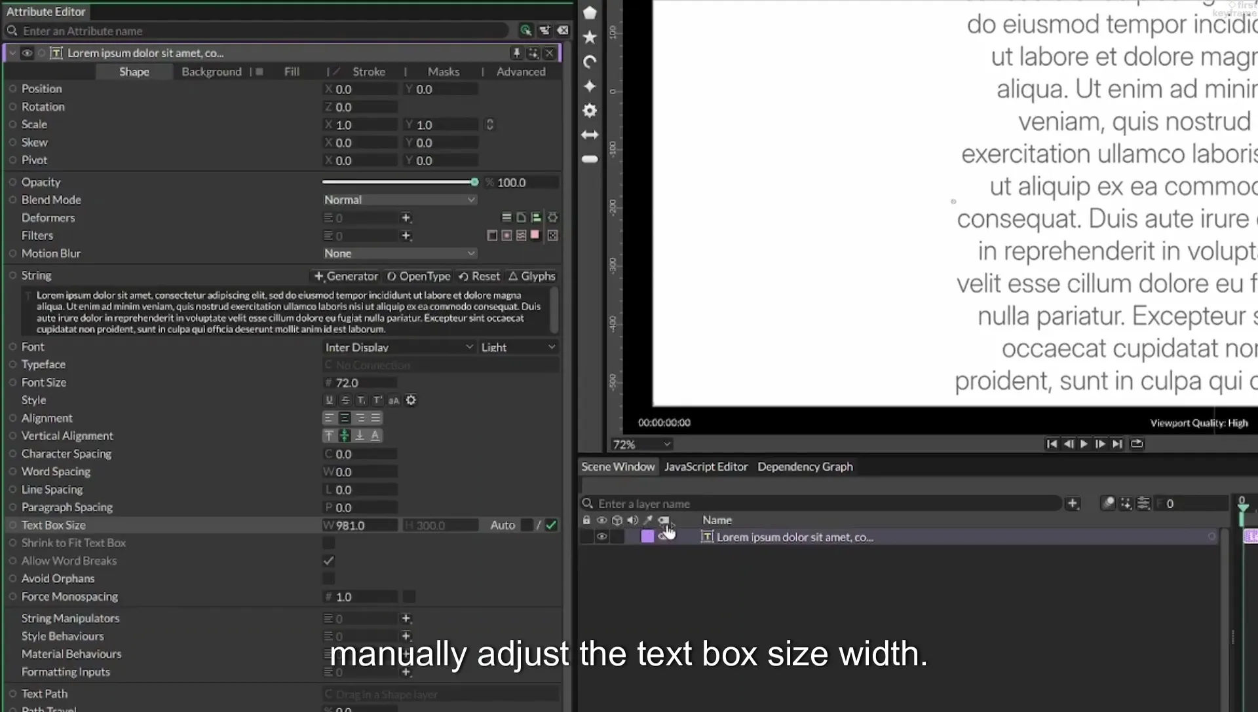Screen dimensions: 1258x712
Task: Click the strikethrough style icon
Action: click(345, 400)
